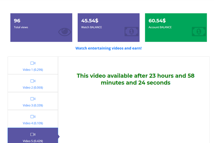The height and width of the screenshot is (143, 214).
Task: Click the Total views label
Action: click(21, 27)
